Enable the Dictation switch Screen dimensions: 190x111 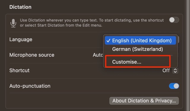(174, 20)
